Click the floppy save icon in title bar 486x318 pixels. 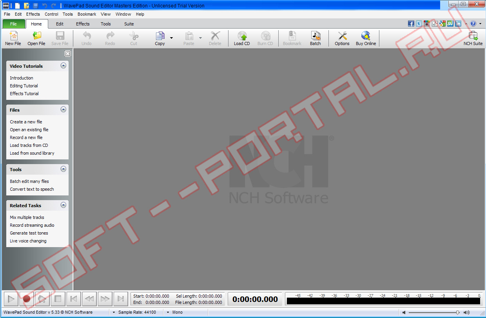36,5
